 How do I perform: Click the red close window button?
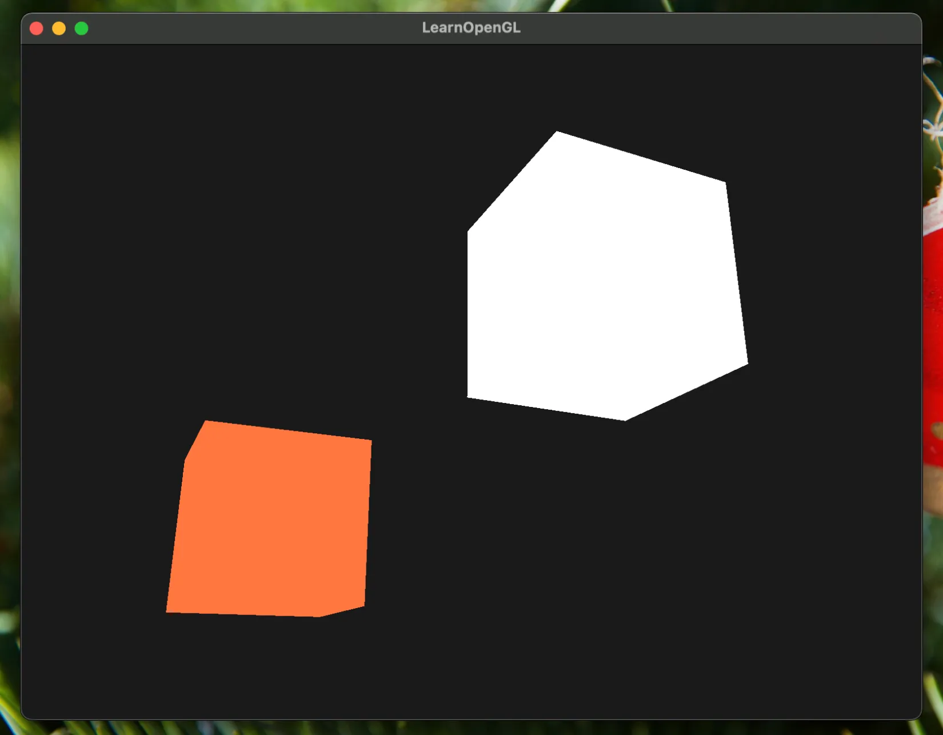(x=37, y=29)
